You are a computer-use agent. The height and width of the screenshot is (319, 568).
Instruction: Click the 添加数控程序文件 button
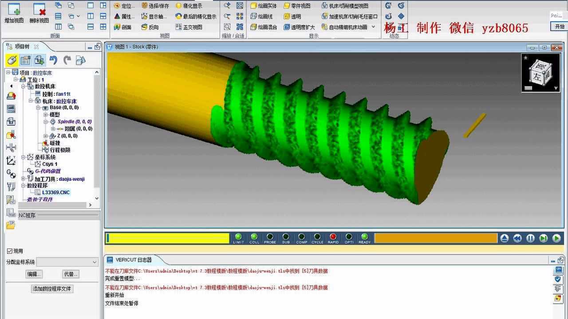[x=52, y=289]
